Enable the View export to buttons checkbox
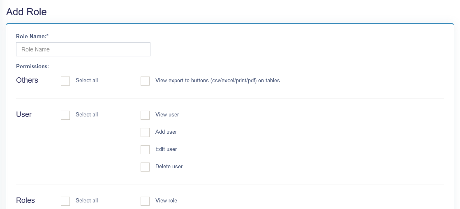This screenshot has width=460, height=209. click(145, 81)
